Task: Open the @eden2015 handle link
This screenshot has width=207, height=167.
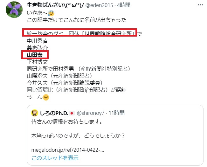Action: pos(99,5)
